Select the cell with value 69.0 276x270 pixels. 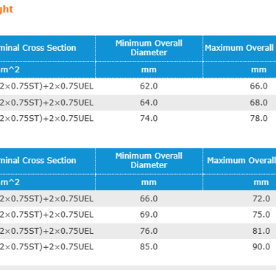pyautogui.click(x=149, y=215)
